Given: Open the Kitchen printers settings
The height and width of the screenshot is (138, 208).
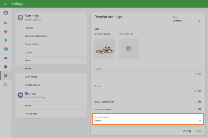Looking at the screenshot, I should pyautogui.click(x=32, y=85).
